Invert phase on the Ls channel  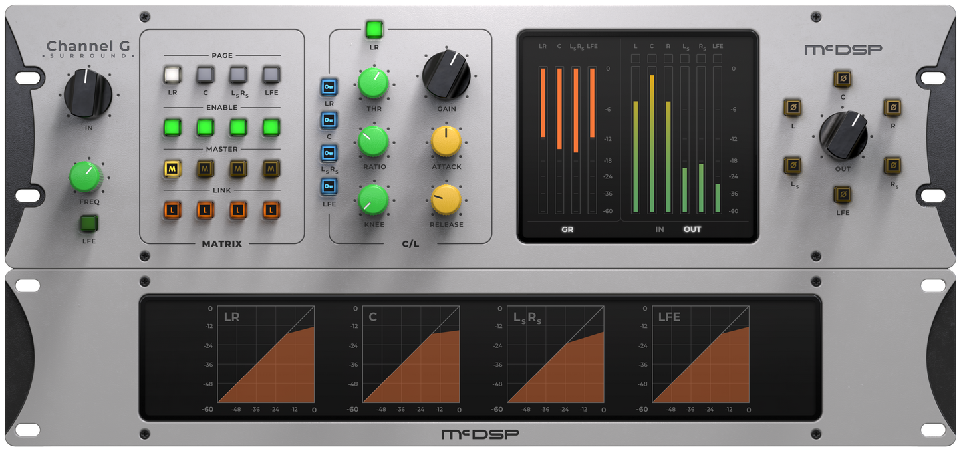791,166
